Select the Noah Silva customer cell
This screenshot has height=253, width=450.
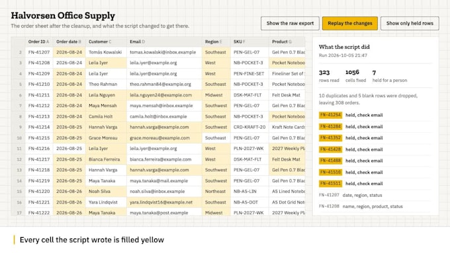coord(106,192)
